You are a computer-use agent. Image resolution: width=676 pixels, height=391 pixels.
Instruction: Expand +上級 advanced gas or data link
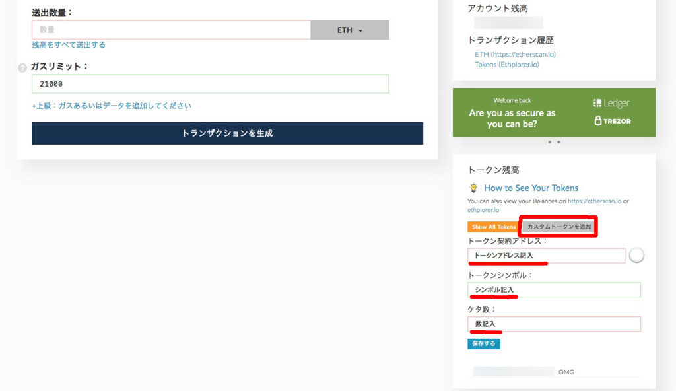coord(111,106)
